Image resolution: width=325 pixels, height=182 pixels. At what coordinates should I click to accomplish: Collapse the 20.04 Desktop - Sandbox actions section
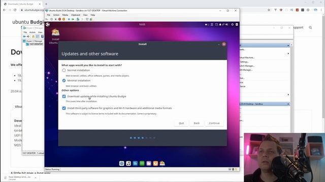click(288, 104)
